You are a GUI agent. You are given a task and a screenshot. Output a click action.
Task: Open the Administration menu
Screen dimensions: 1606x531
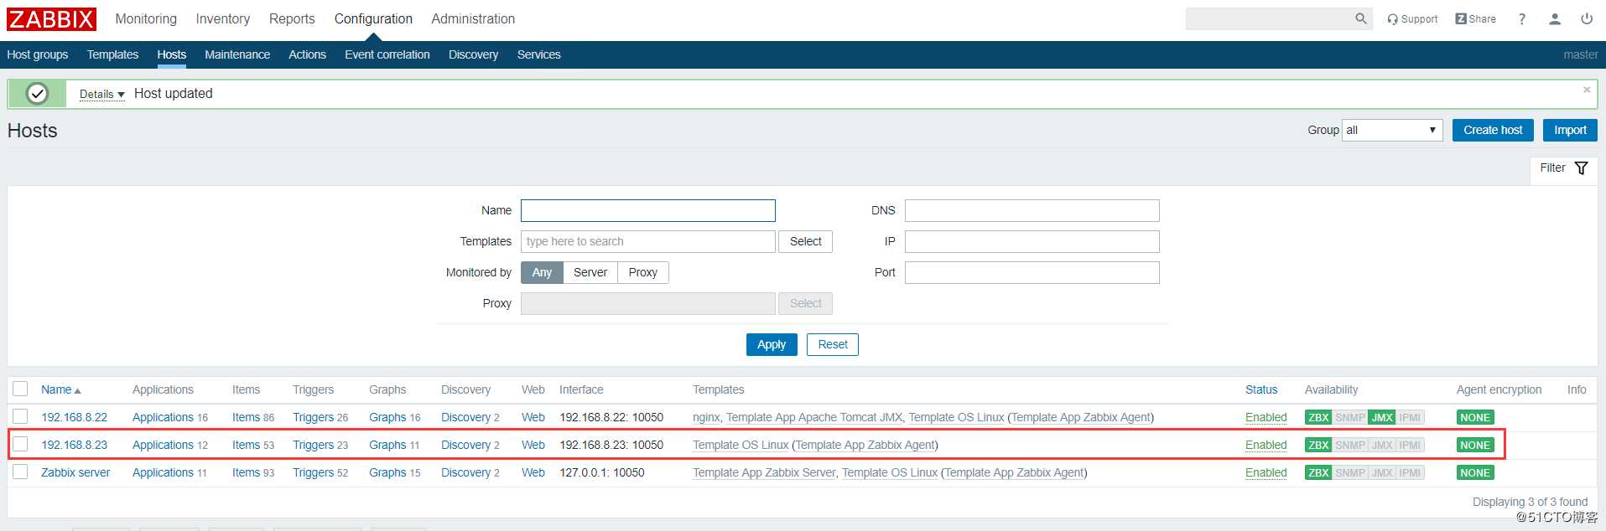(x=473, y=18)
